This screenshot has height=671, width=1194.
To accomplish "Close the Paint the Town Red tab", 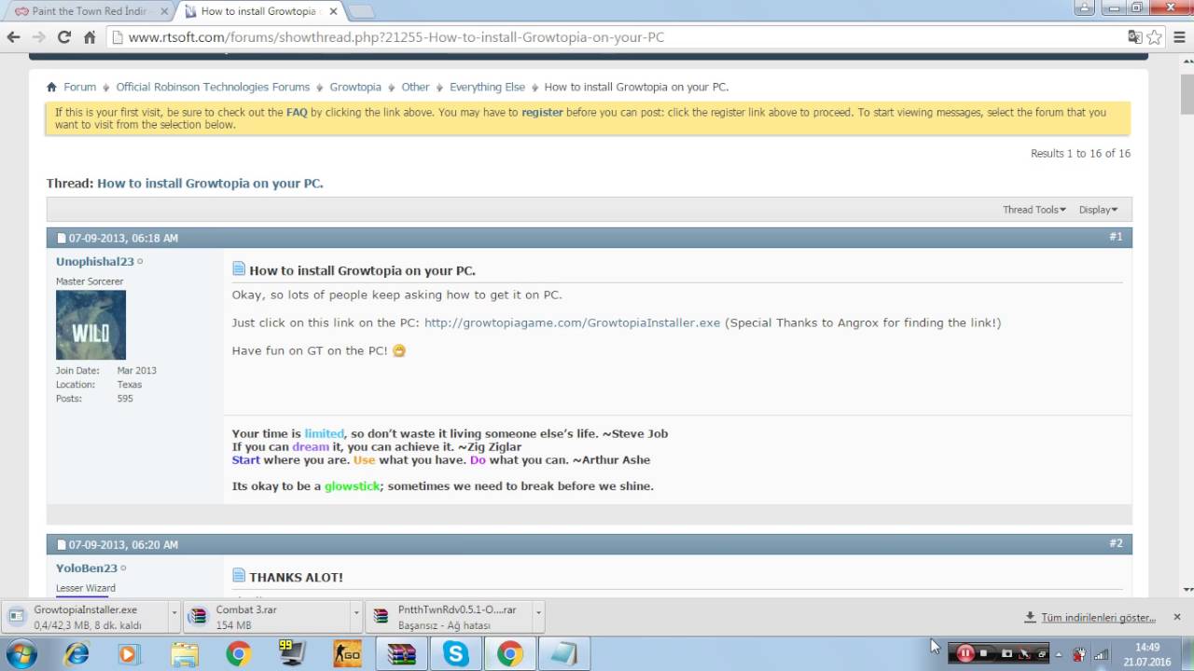I will tap(163, 11).
